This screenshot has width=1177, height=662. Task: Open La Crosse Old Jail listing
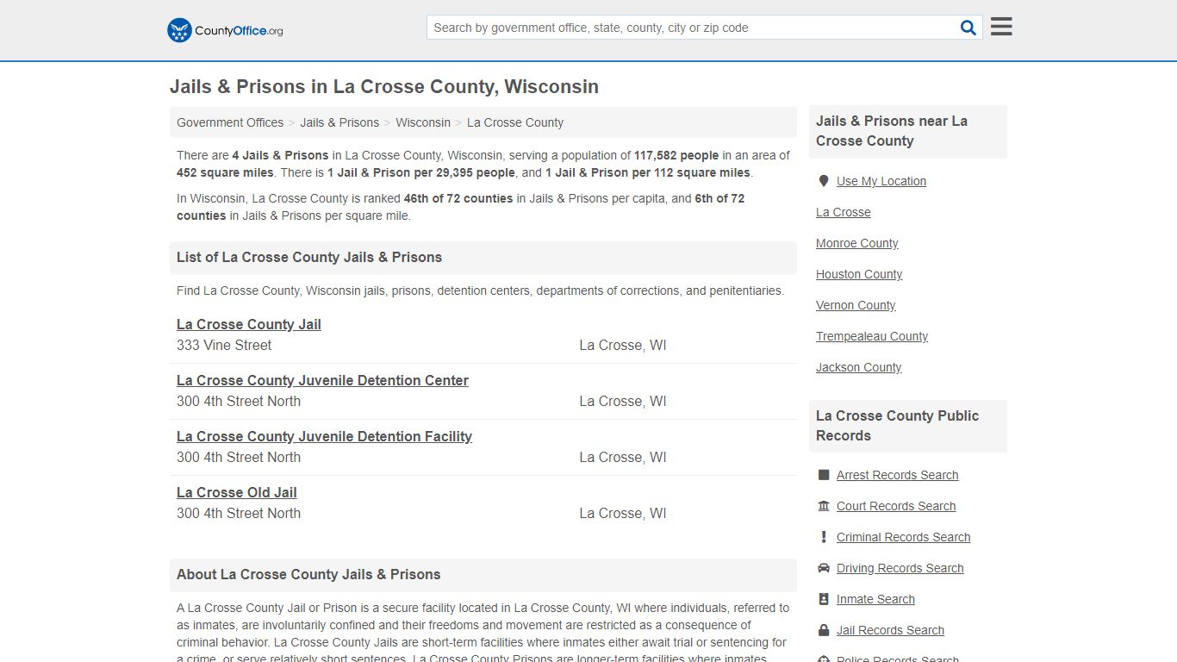point(237,492)
